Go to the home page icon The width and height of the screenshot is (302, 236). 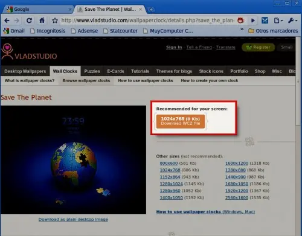pyautogui.click(x=42, y=21)
